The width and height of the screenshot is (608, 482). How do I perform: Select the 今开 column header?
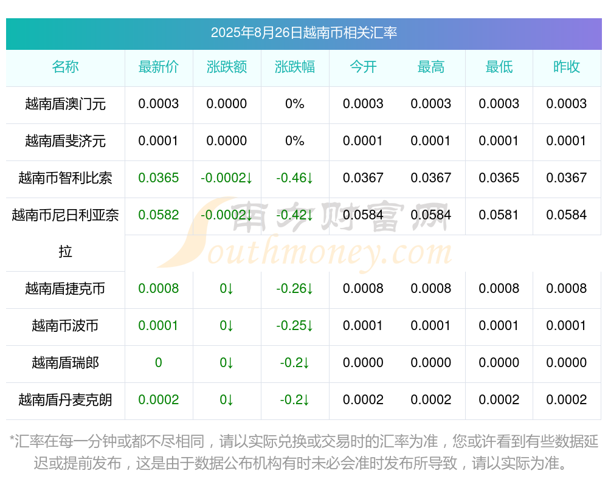[x=363, y=67]
